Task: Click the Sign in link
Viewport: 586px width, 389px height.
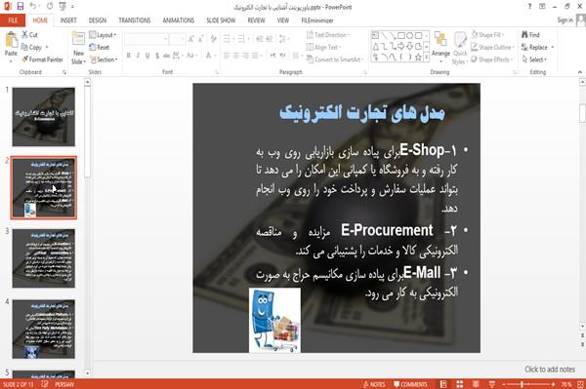Action: click(x=565, y=20)
